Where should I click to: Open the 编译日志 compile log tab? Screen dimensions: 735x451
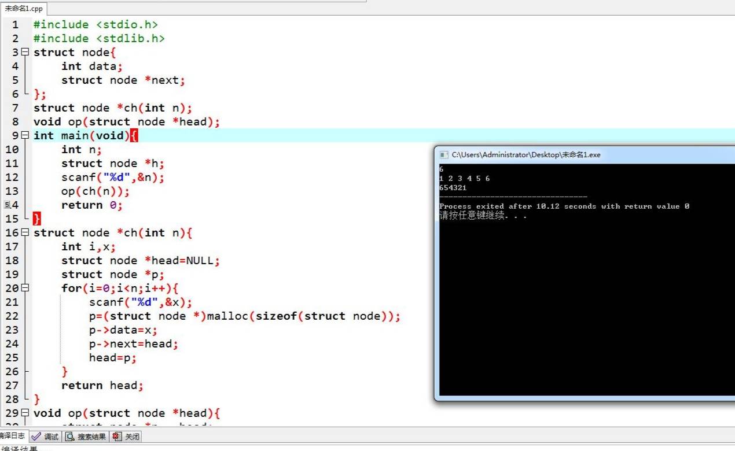[13, 437]
